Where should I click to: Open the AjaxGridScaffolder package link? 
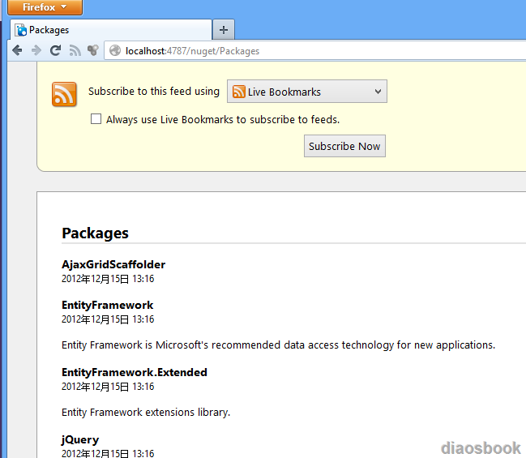(113, 264)
